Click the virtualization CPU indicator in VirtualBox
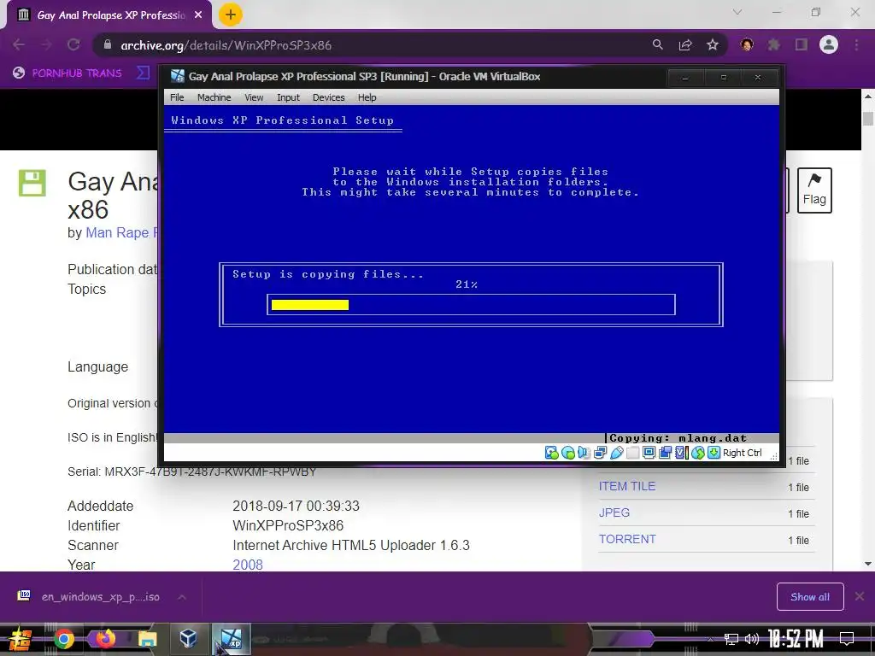 (x=681, y=453)
